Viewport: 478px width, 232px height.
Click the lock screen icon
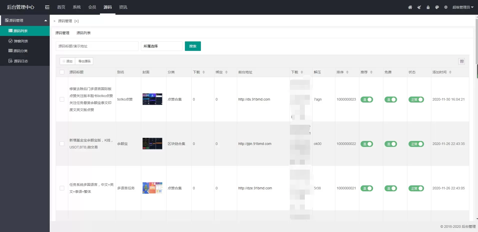(428, 7)
